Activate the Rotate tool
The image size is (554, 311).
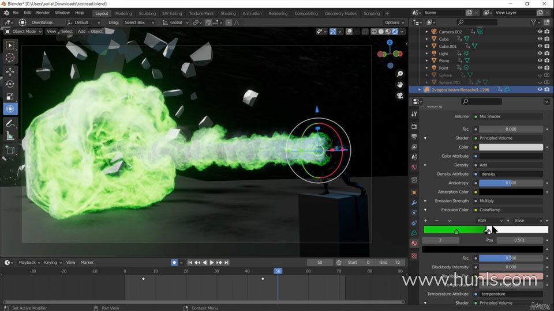(10, 84)
